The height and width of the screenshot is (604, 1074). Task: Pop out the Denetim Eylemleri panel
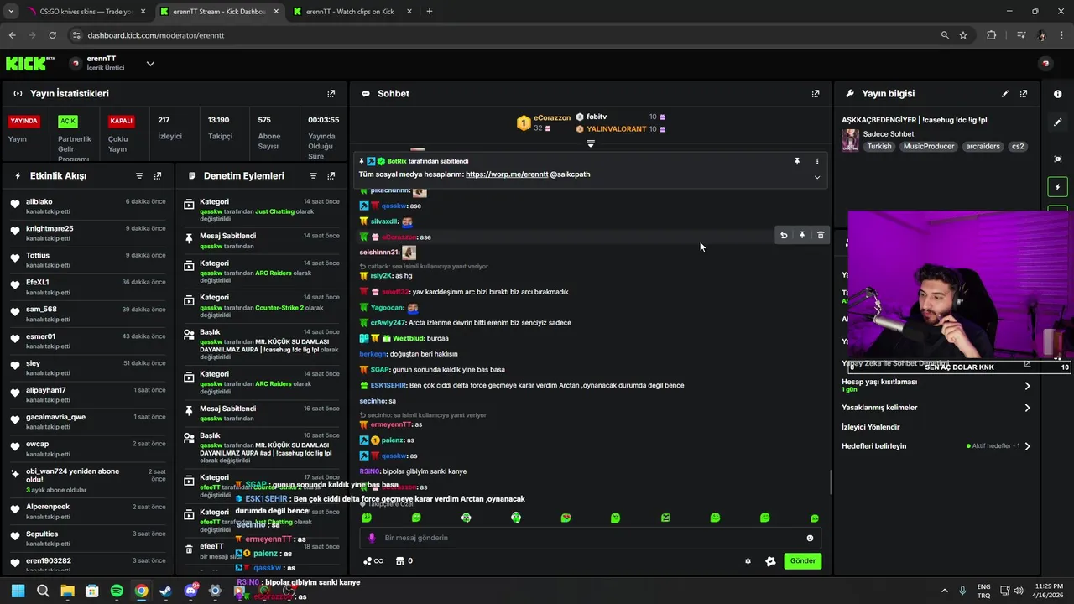click(331, 176)
